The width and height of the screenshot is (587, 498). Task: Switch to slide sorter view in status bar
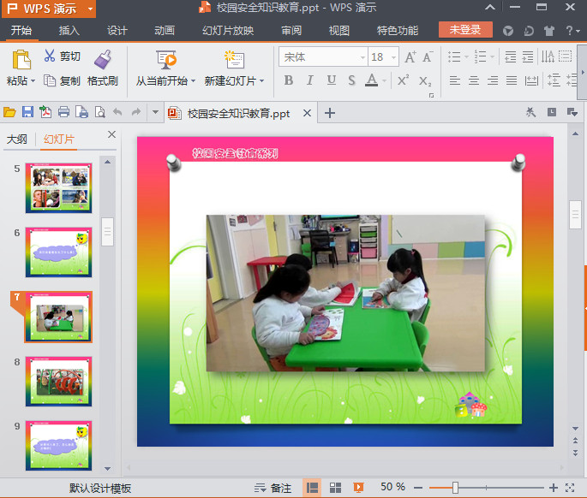click(336, 487)
